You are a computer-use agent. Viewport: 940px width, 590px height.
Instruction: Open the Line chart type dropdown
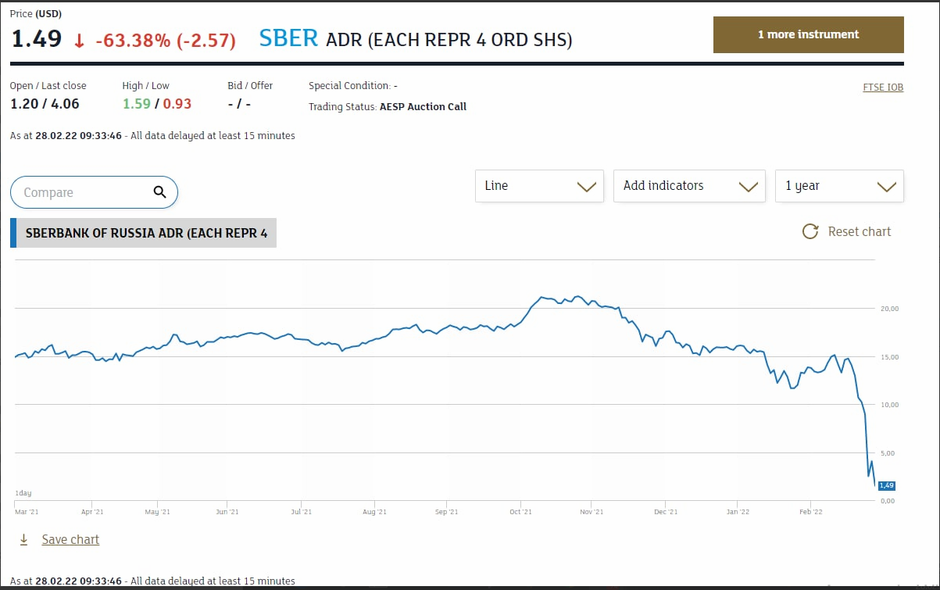coord(539,186)
